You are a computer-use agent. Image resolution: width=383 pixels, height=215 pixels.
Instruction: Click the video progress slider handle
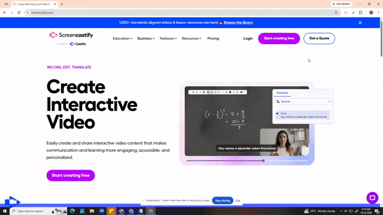pos(263,161)
